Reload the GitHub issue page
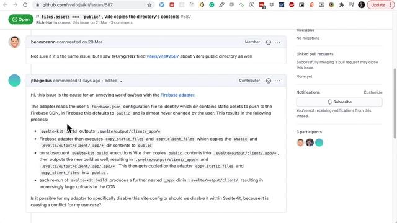This screenshot has width=397, height=223. pyautogui.click(x=25, y=5)
